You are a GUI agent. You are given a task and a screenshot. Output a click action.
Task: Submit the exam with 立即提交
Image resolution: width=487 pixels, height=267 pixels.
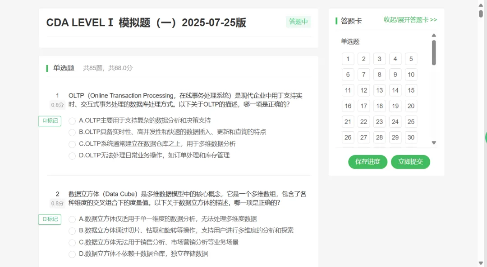click(x=410, y=162)
